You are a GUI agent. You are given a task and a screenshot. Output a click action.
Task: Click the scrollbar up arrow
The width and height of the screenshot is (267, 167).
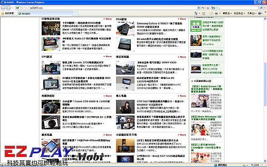coord(265,18)
